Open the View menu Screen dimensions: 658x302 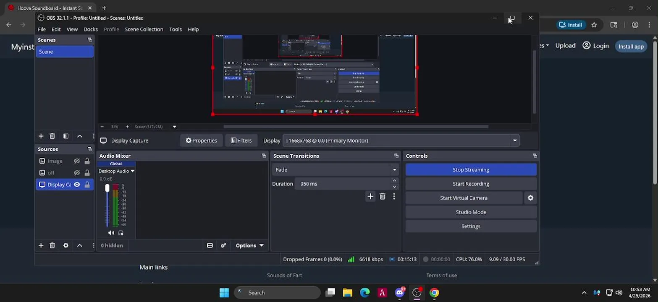(x=72, y=29)
